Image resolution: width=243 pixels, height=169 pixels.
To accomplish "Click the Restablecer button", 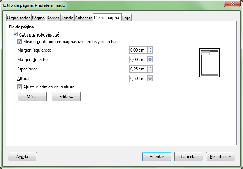I will (221, 156).
